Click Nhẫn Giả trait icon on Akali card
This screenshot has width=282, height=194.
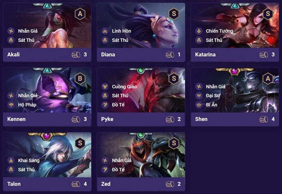(11, 31)
